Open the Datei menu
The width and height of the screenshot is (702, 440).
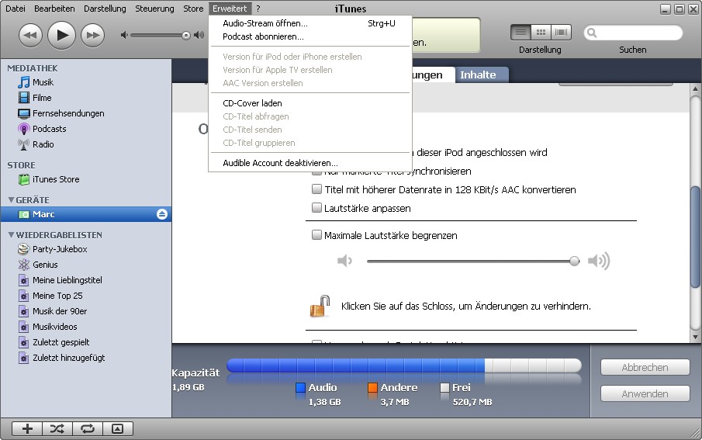tap(16, 9)
